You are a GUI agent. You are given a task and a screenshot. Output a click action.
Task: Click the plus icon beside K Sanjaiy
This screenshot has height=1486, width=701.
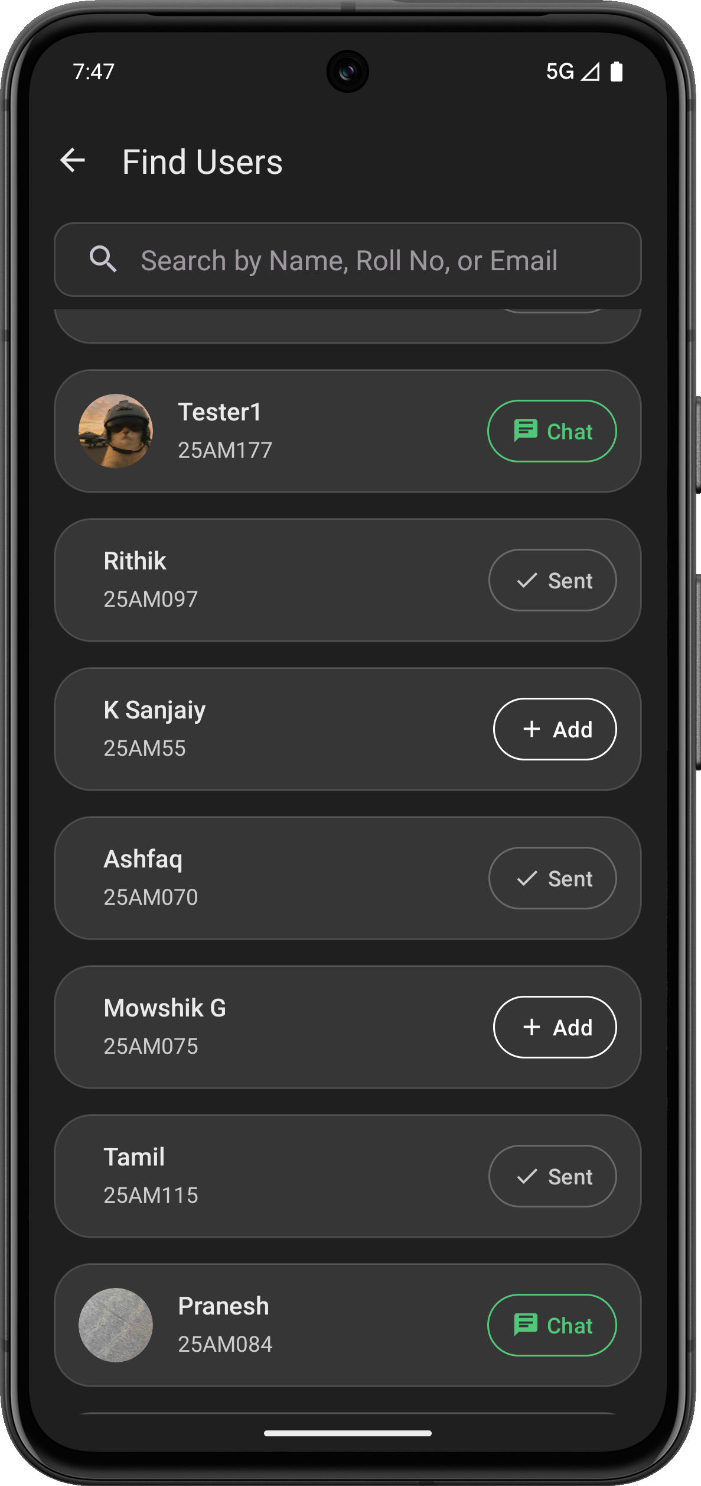(x=531, y=729)
